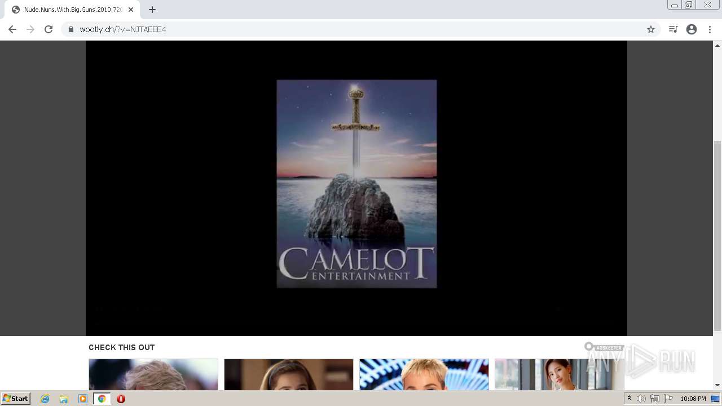The image size is (722, 406).
Task: View site security padlock info
Action: [x=71, y=29]
